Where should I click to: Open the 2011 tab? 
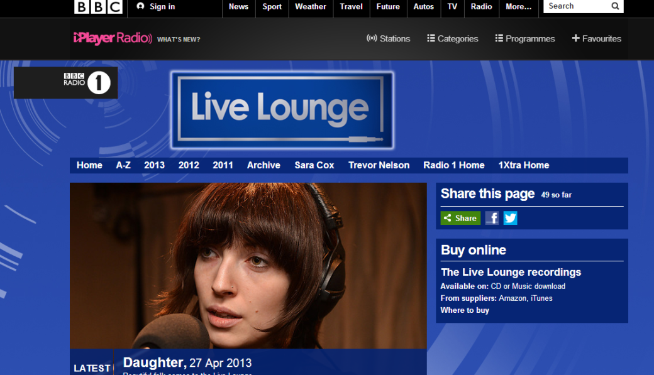click(223, 165)
